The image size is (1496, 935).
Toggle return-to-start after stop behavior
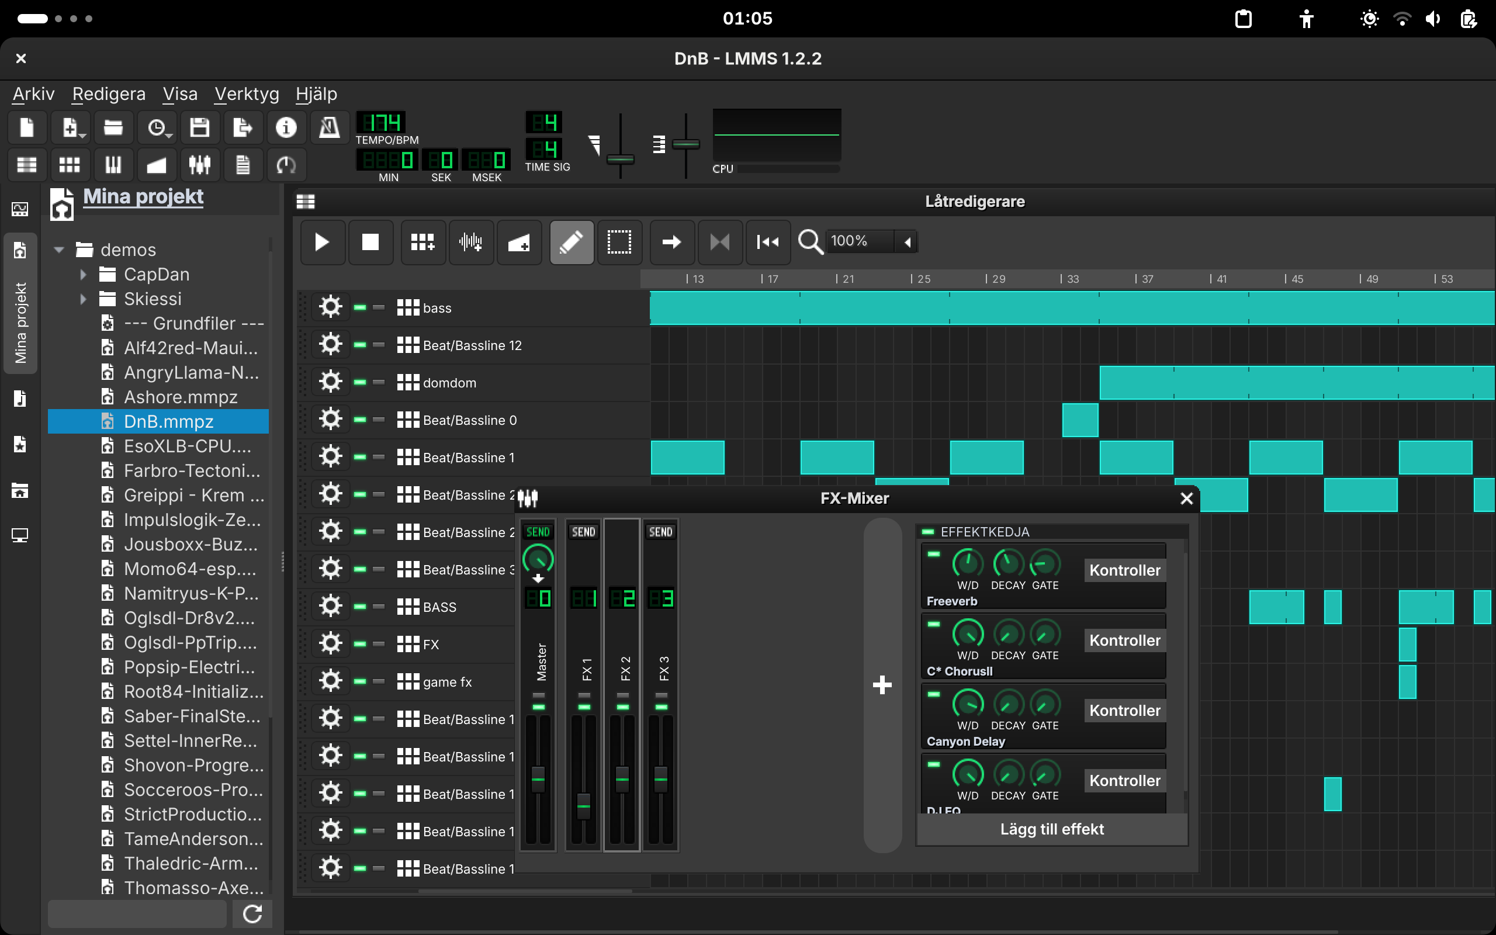768,242
